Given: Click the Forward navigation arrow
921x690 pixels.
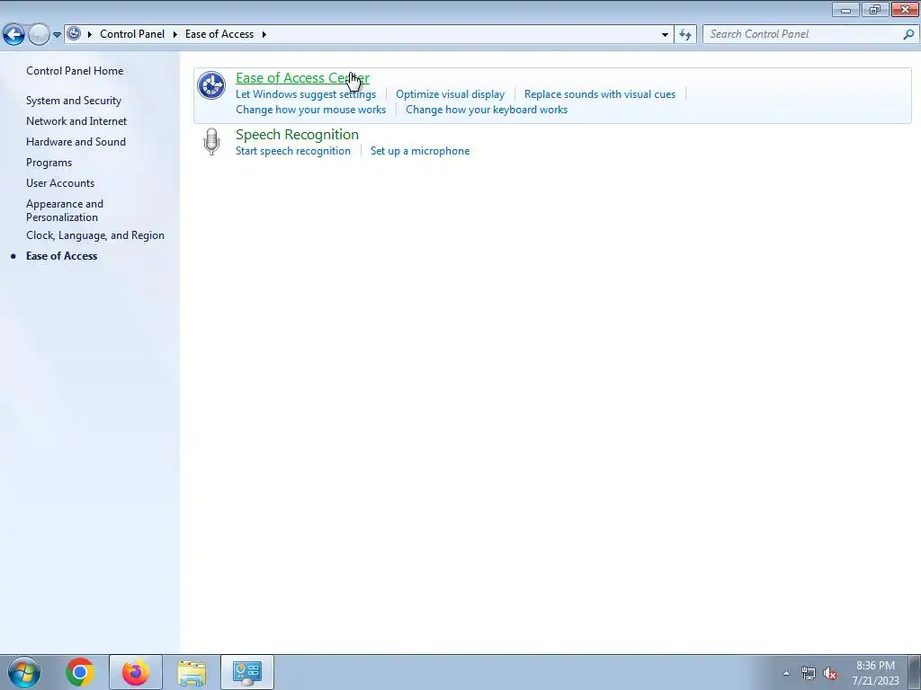Looking at the screenshot, I should click(x=39, y=35).
